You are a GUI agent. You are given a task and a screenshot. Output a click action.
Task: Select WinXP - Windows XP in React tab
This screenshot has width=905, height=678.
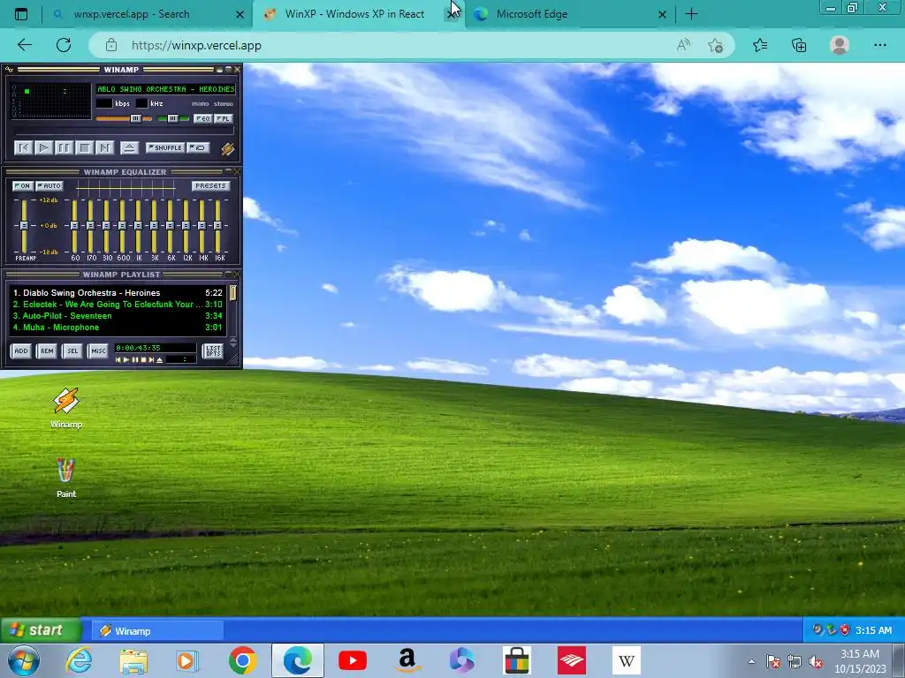coord(354,14)
